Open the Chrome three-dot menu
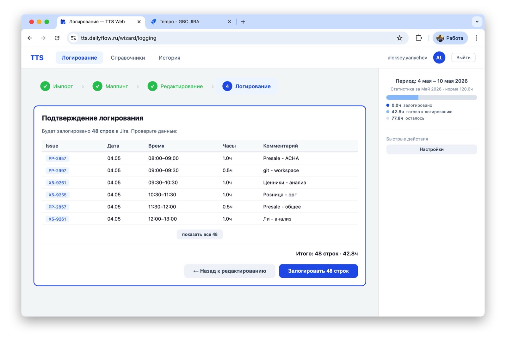 pyautogui.click(x=476, y=38)
